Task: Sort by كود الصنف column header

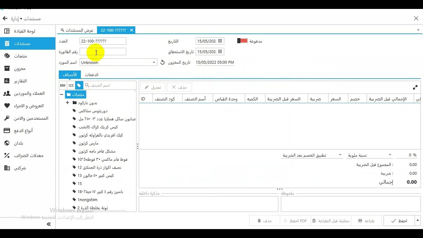Action: pos(167,99)
